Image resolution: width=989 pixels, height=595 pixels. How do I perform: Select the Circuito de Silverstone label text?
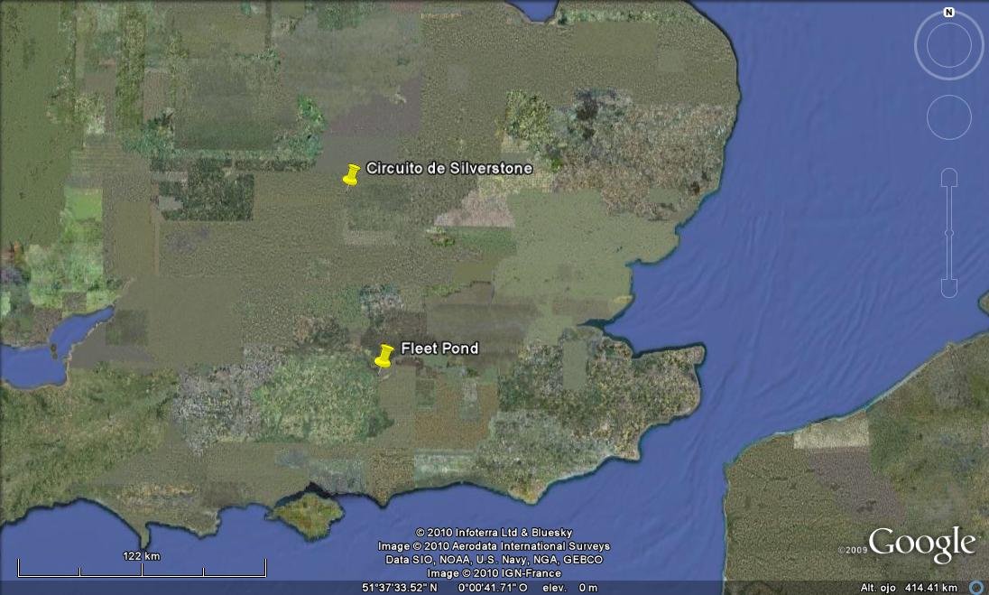(x=448, y=169)
